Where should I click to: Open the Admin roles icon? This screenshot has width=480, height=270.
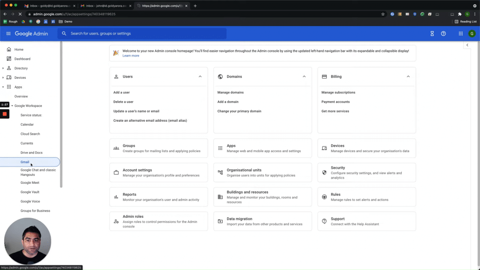(117, 222)
